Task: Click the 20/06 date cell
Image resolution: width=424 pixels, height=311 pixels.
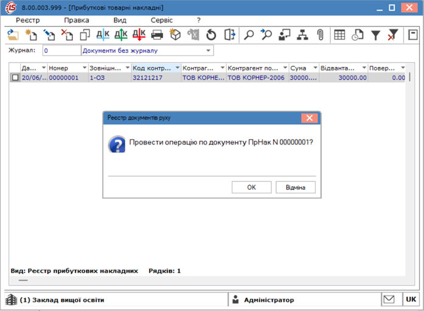Action: [x=34, y=78]
